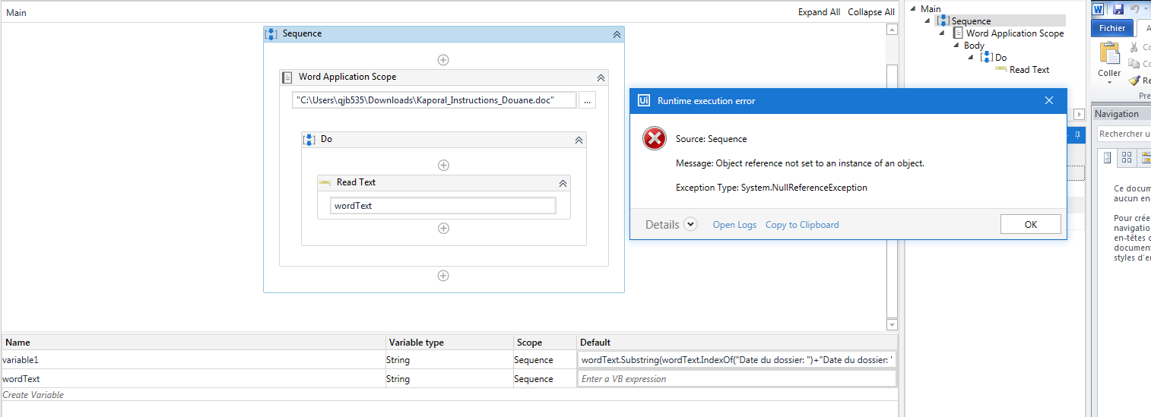The image size is (1151, 417).
Task: Click the plus icon below Word Application Scope
Action: pos(443,276)
